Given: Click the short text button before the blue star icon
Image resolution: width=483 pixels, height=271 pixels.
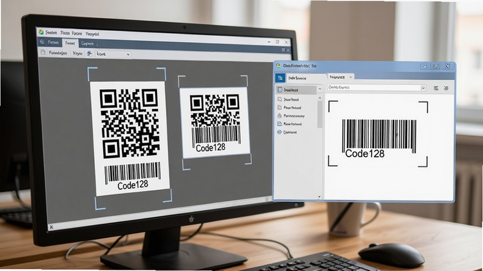Looking at the screenshot, I should coord(77,54).
